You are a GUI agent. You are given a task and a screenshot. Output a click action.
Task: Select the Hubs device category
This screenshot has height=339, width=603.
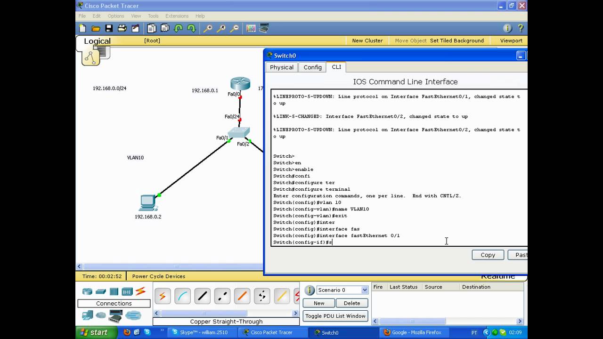[x=114, y=291]
